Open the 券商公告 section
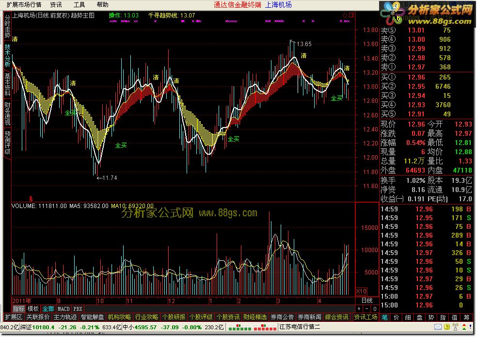 (282, 317)
